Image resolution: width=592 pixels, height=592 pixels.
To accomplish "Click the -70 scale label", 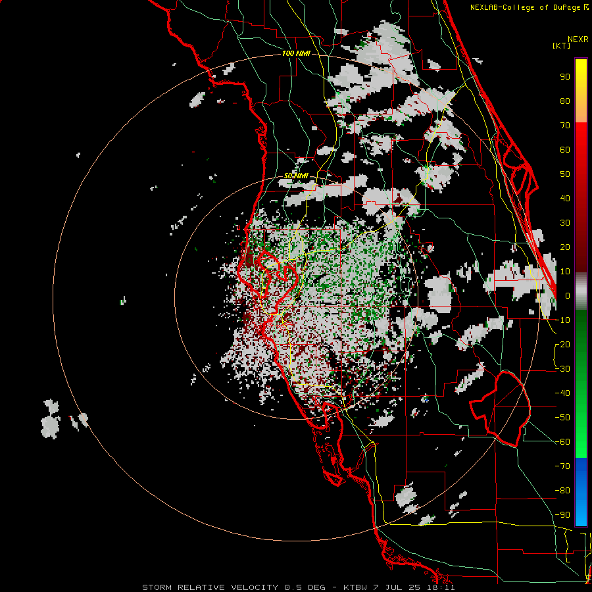I will [562, 466].
